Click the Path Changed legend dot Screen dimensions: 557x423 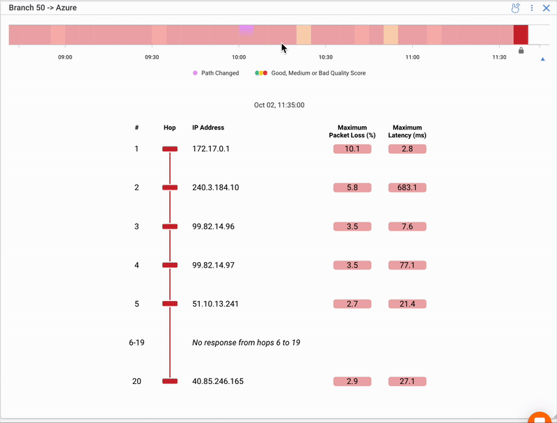pos(195,73)
